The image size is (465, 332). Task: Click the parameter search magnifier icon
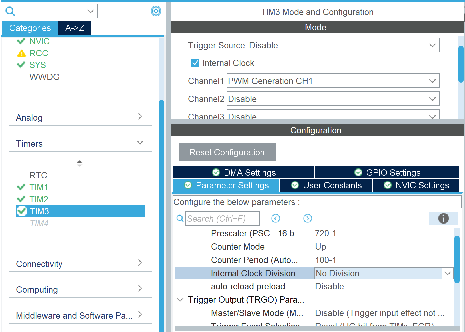pos(180,218)
